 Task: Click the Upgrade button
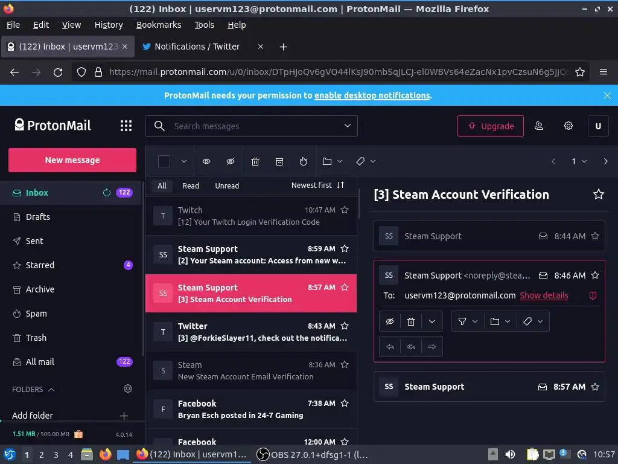[x=490, y=126]
